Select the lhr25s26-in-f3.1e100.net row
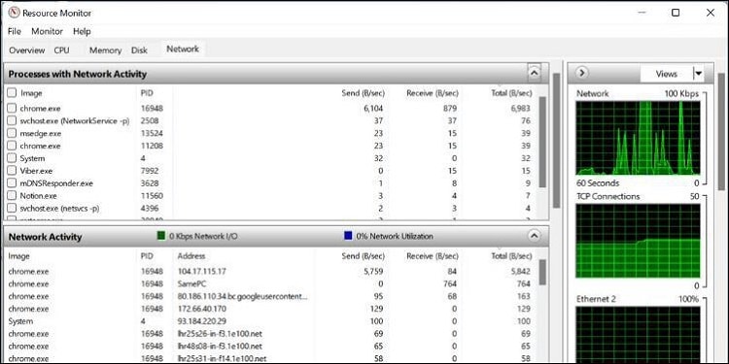 pos(270,334)
